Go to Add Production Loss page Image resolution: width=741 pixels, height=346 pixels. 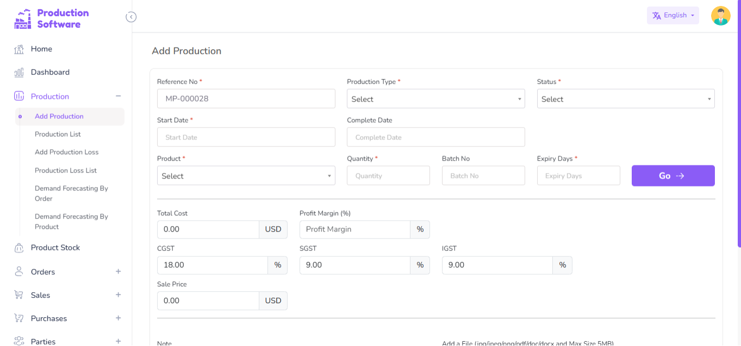coord(66,152)
